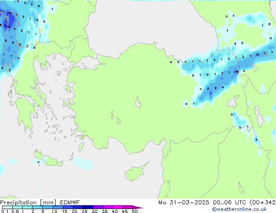Click the "Precipitation" title word
This screenshot has height=213, width=276.
tap(18, 203)
